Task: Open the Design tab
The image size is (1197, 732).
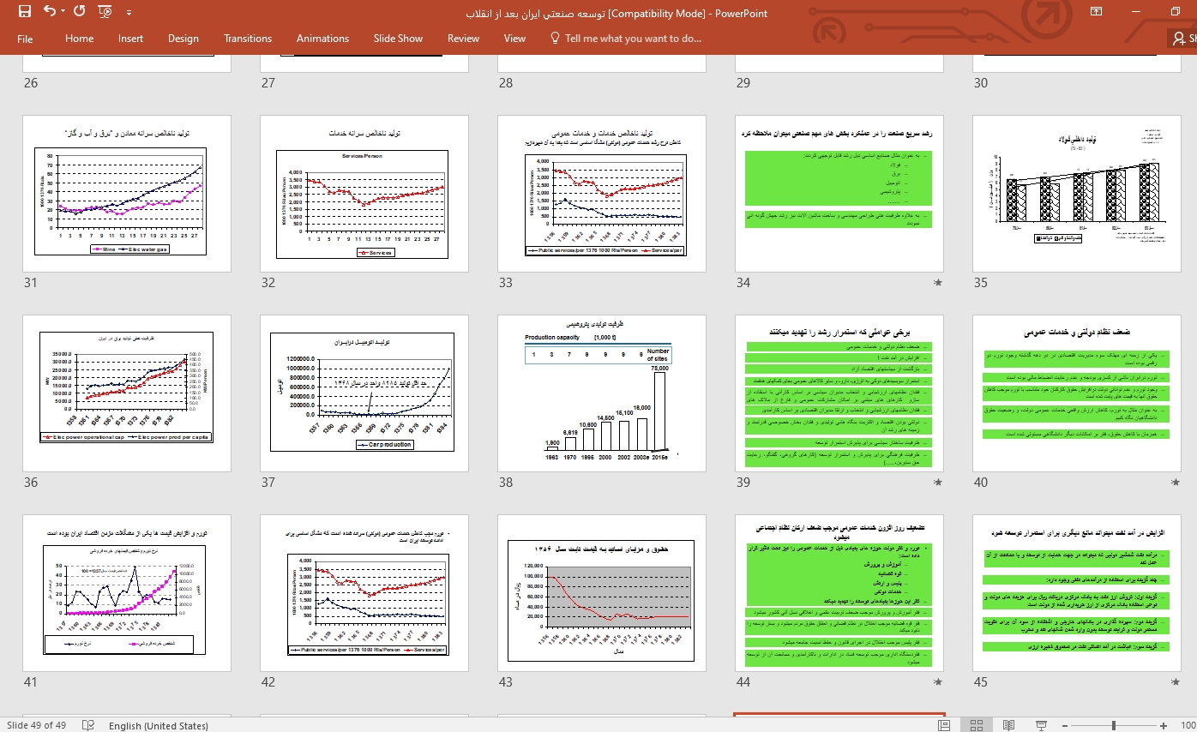Action: tap(183, 39)
